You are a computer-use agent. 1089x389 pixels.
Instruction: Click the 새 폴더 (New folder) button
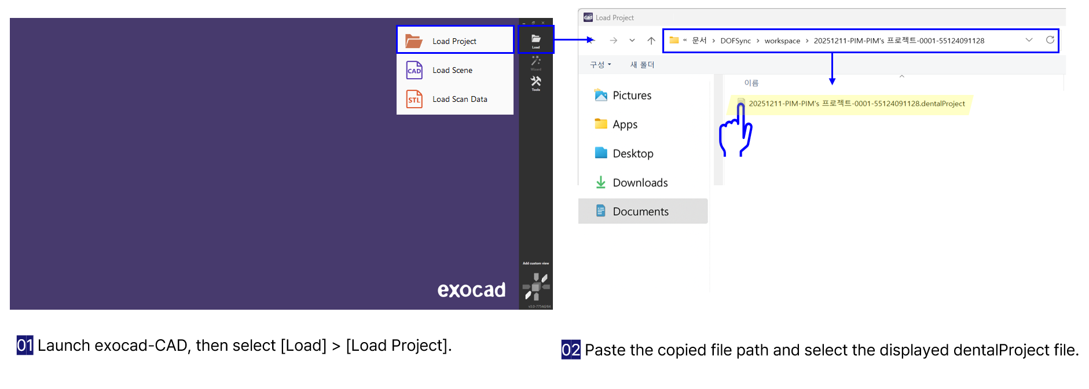(642, 65)
